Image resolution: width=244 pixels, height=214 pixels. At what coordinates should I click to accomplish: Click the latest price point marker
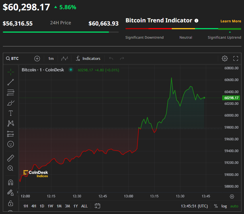click(x=204, y=98)
